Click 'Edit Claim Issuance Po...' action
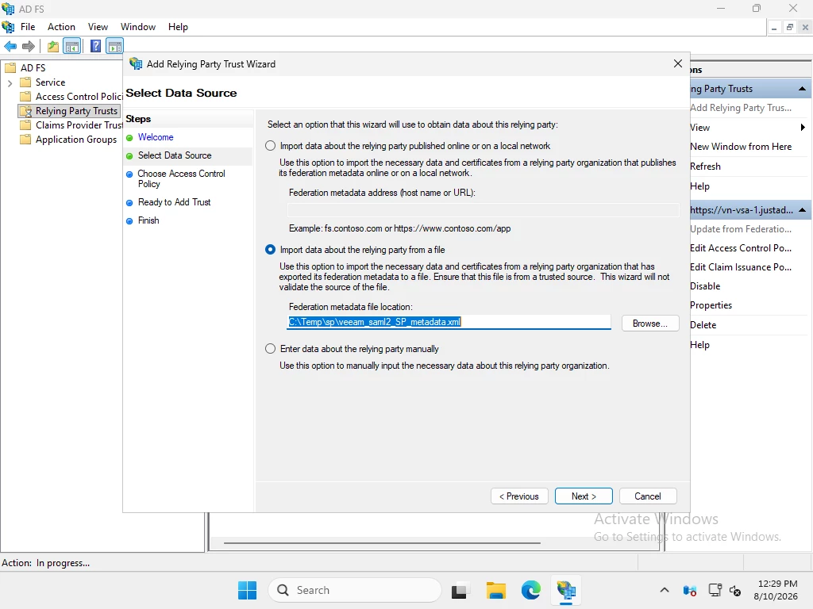Viewport: 813px width, 609px height. pos(741,267)
